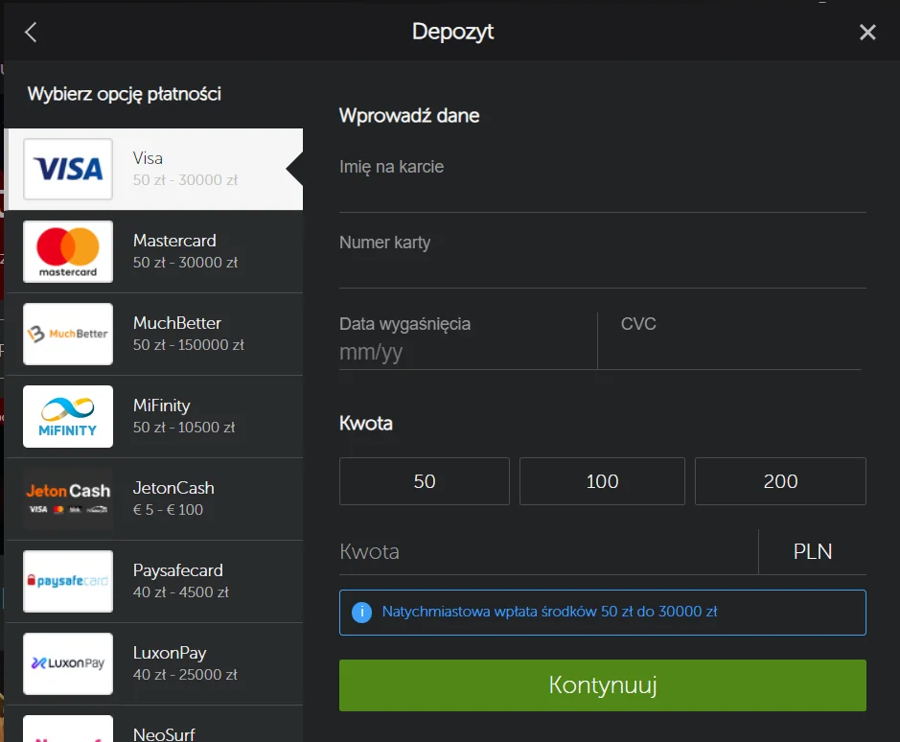Open the PLN currency selector
Screen dimensions: 900x742
(x=813, y=551)
